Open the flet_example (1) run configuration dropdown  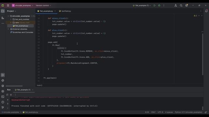pyautogui.click(x=142, y=6)
